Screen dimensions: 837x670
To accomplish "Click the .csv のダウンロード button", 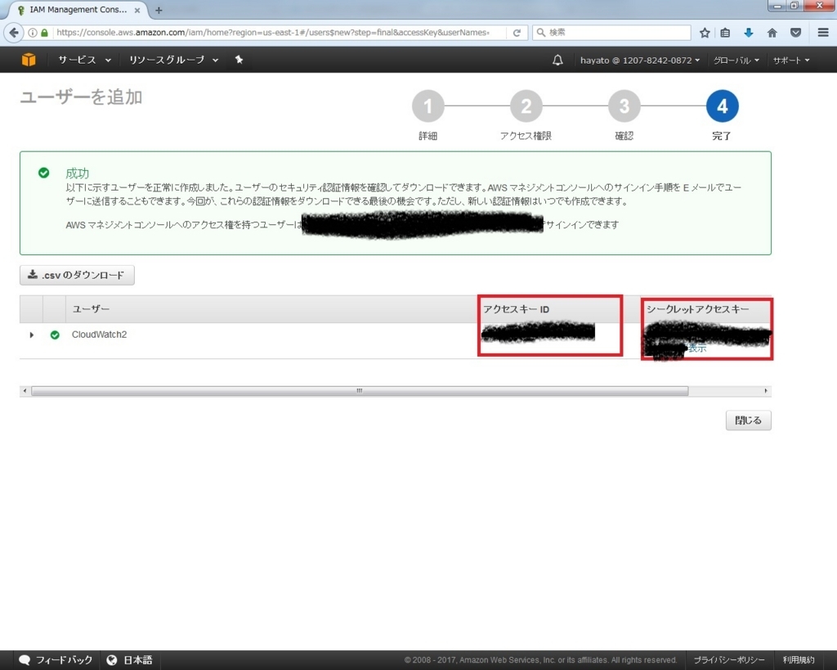I will pos(77,275).
